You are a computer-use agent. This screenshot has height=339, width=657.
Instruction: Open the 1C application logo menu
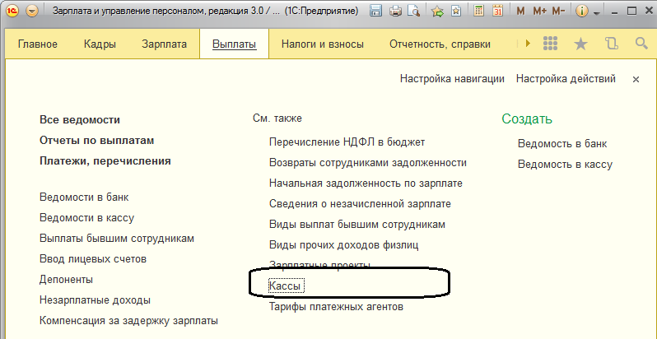(14, 12)
